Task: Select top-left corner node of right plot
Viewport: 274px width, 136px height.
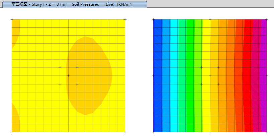Action: tap(154, 19)
